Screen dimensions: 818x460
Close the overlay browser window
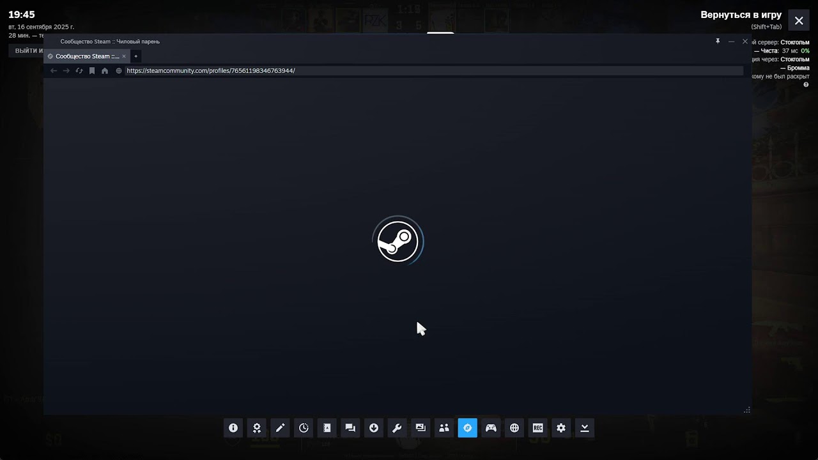745,42
